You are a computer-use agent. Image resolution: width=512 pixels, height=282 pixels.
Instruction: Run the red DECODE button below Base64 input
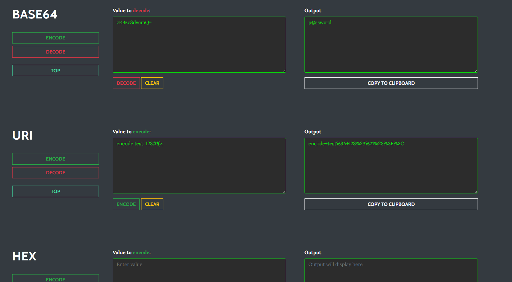[126, 83]
